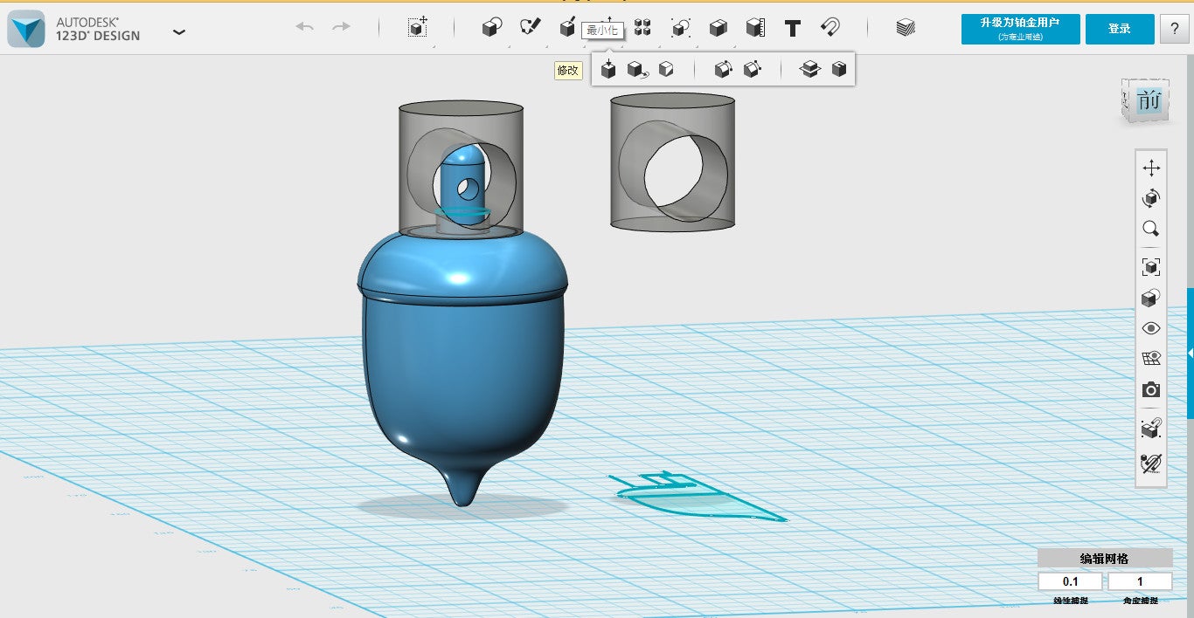Choose Split Solid in the Modify flyout
This screenshot has width=1194, height=618.
click(810, 69)
